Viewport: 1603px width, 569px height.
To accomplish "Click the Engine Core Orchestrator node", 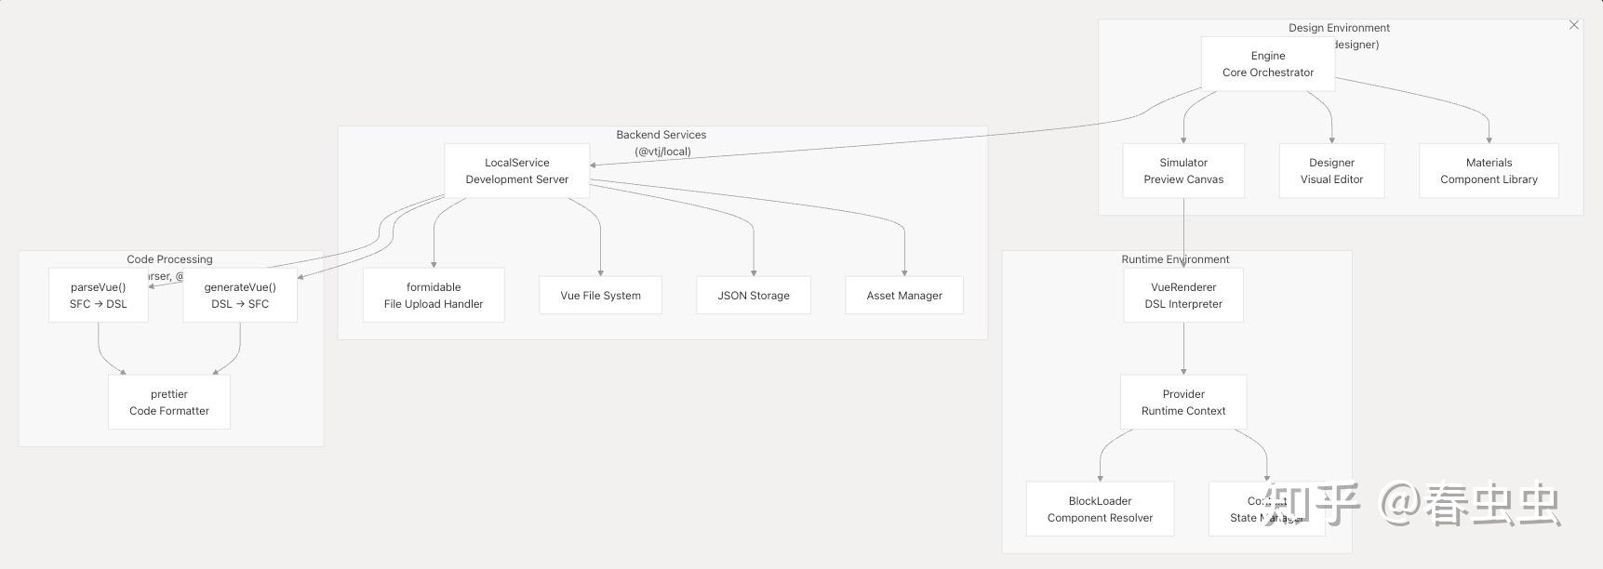I will pyautogui.click(x=1267, y=64).
